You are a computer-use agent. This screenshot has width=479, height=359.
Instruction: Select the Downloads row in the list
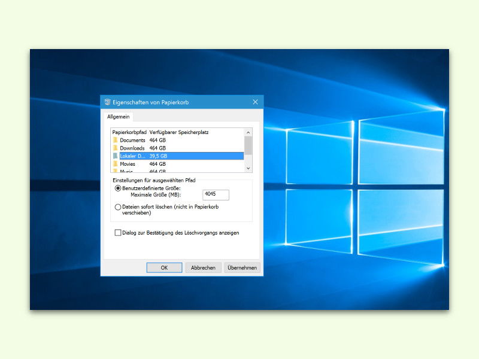178,148
